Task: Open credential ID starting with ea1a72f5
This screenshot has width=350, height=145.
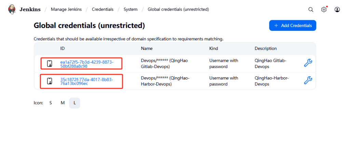Action: pyautogui.click(x=86, y=64)
